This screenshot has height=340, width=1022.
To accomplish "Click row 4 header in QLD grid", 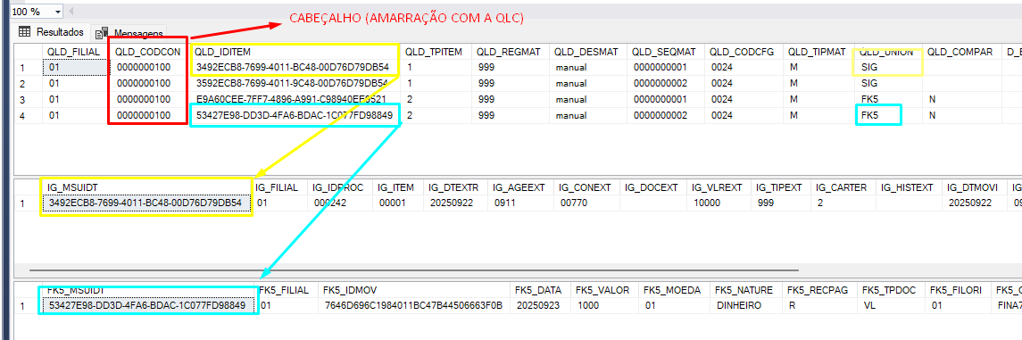I will pyautogui.click(x=29, y=115).
